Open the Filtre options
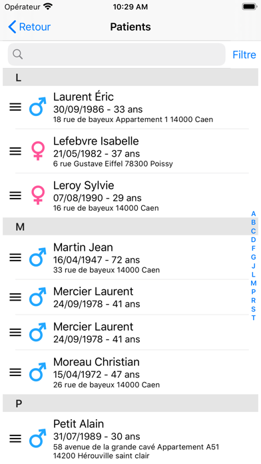261x464 pixels. (244, 55)
